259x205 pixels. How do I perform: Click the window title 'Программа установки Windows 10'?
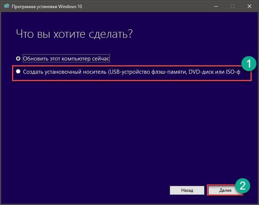(x=47, y=7)
